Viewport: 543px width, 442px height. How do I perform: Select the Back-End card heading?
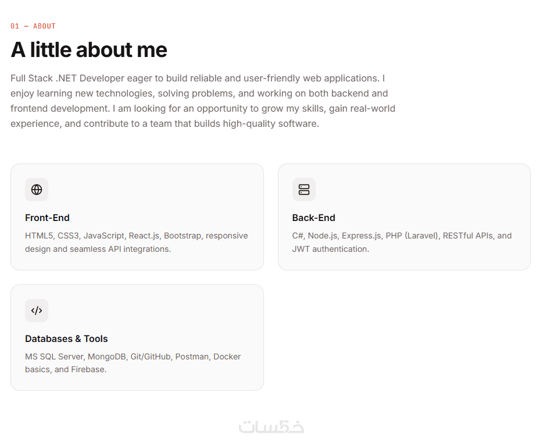pos(313,218)
